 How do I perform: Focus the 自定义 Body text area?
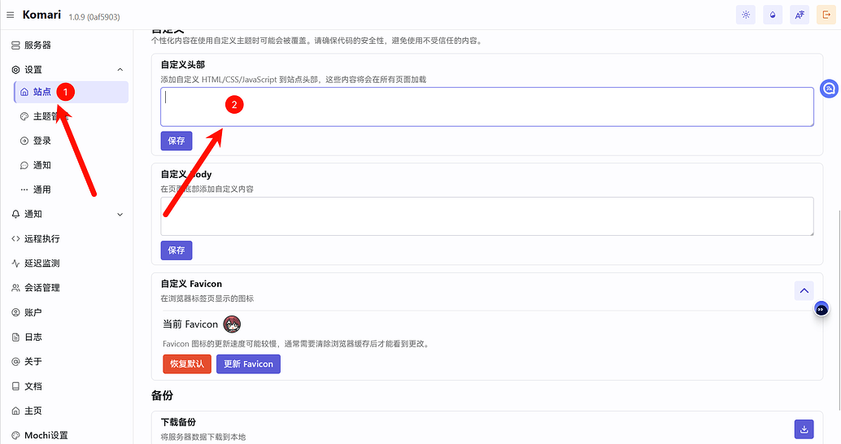point(487,216)
